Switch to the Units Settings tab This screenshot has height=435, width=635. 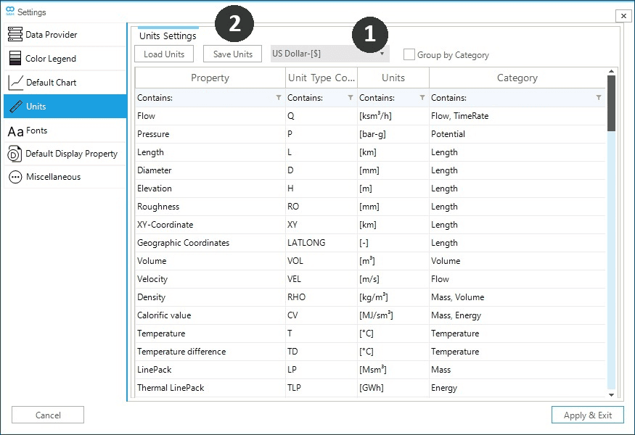pyautogui.click(x=168, y=36)
